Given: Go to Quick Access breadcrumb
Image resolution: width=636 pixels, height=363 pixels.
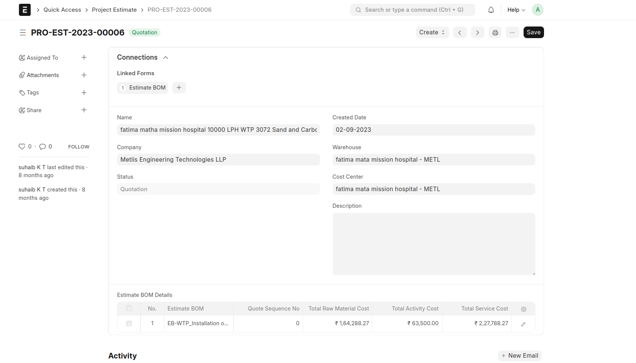Looking at the screenshot, I should pyautogui.click(x=62, y=10).
